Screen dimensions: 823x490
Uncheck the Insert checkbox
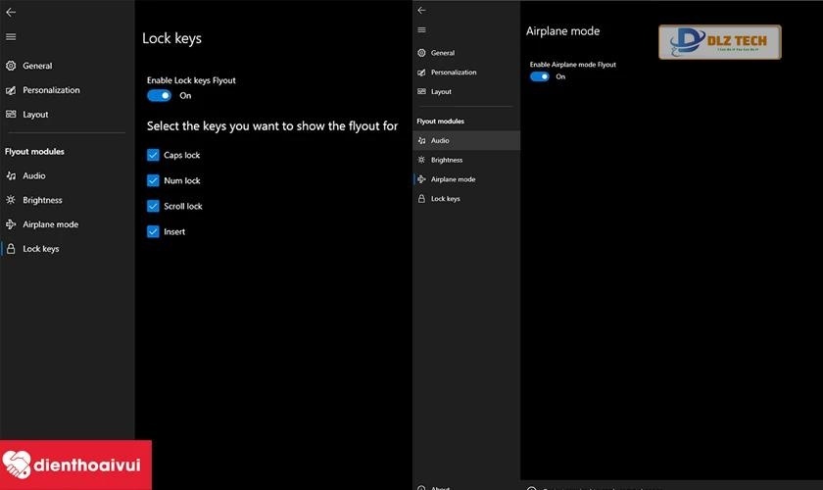pyautogui.click(x=153, y=231)
